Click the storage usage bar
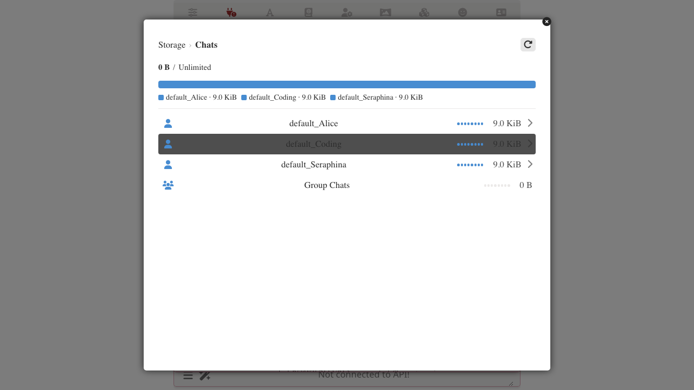 [x=347, y=84]
